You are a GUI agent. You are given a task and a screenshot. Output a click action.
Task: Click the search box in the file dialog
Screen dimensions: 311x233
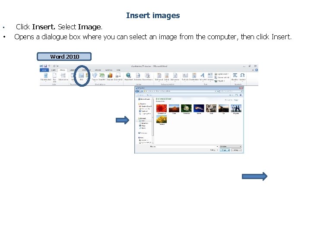pos(231,91)
